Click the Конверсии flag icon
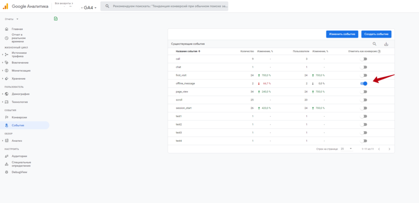 pos(7,117)
